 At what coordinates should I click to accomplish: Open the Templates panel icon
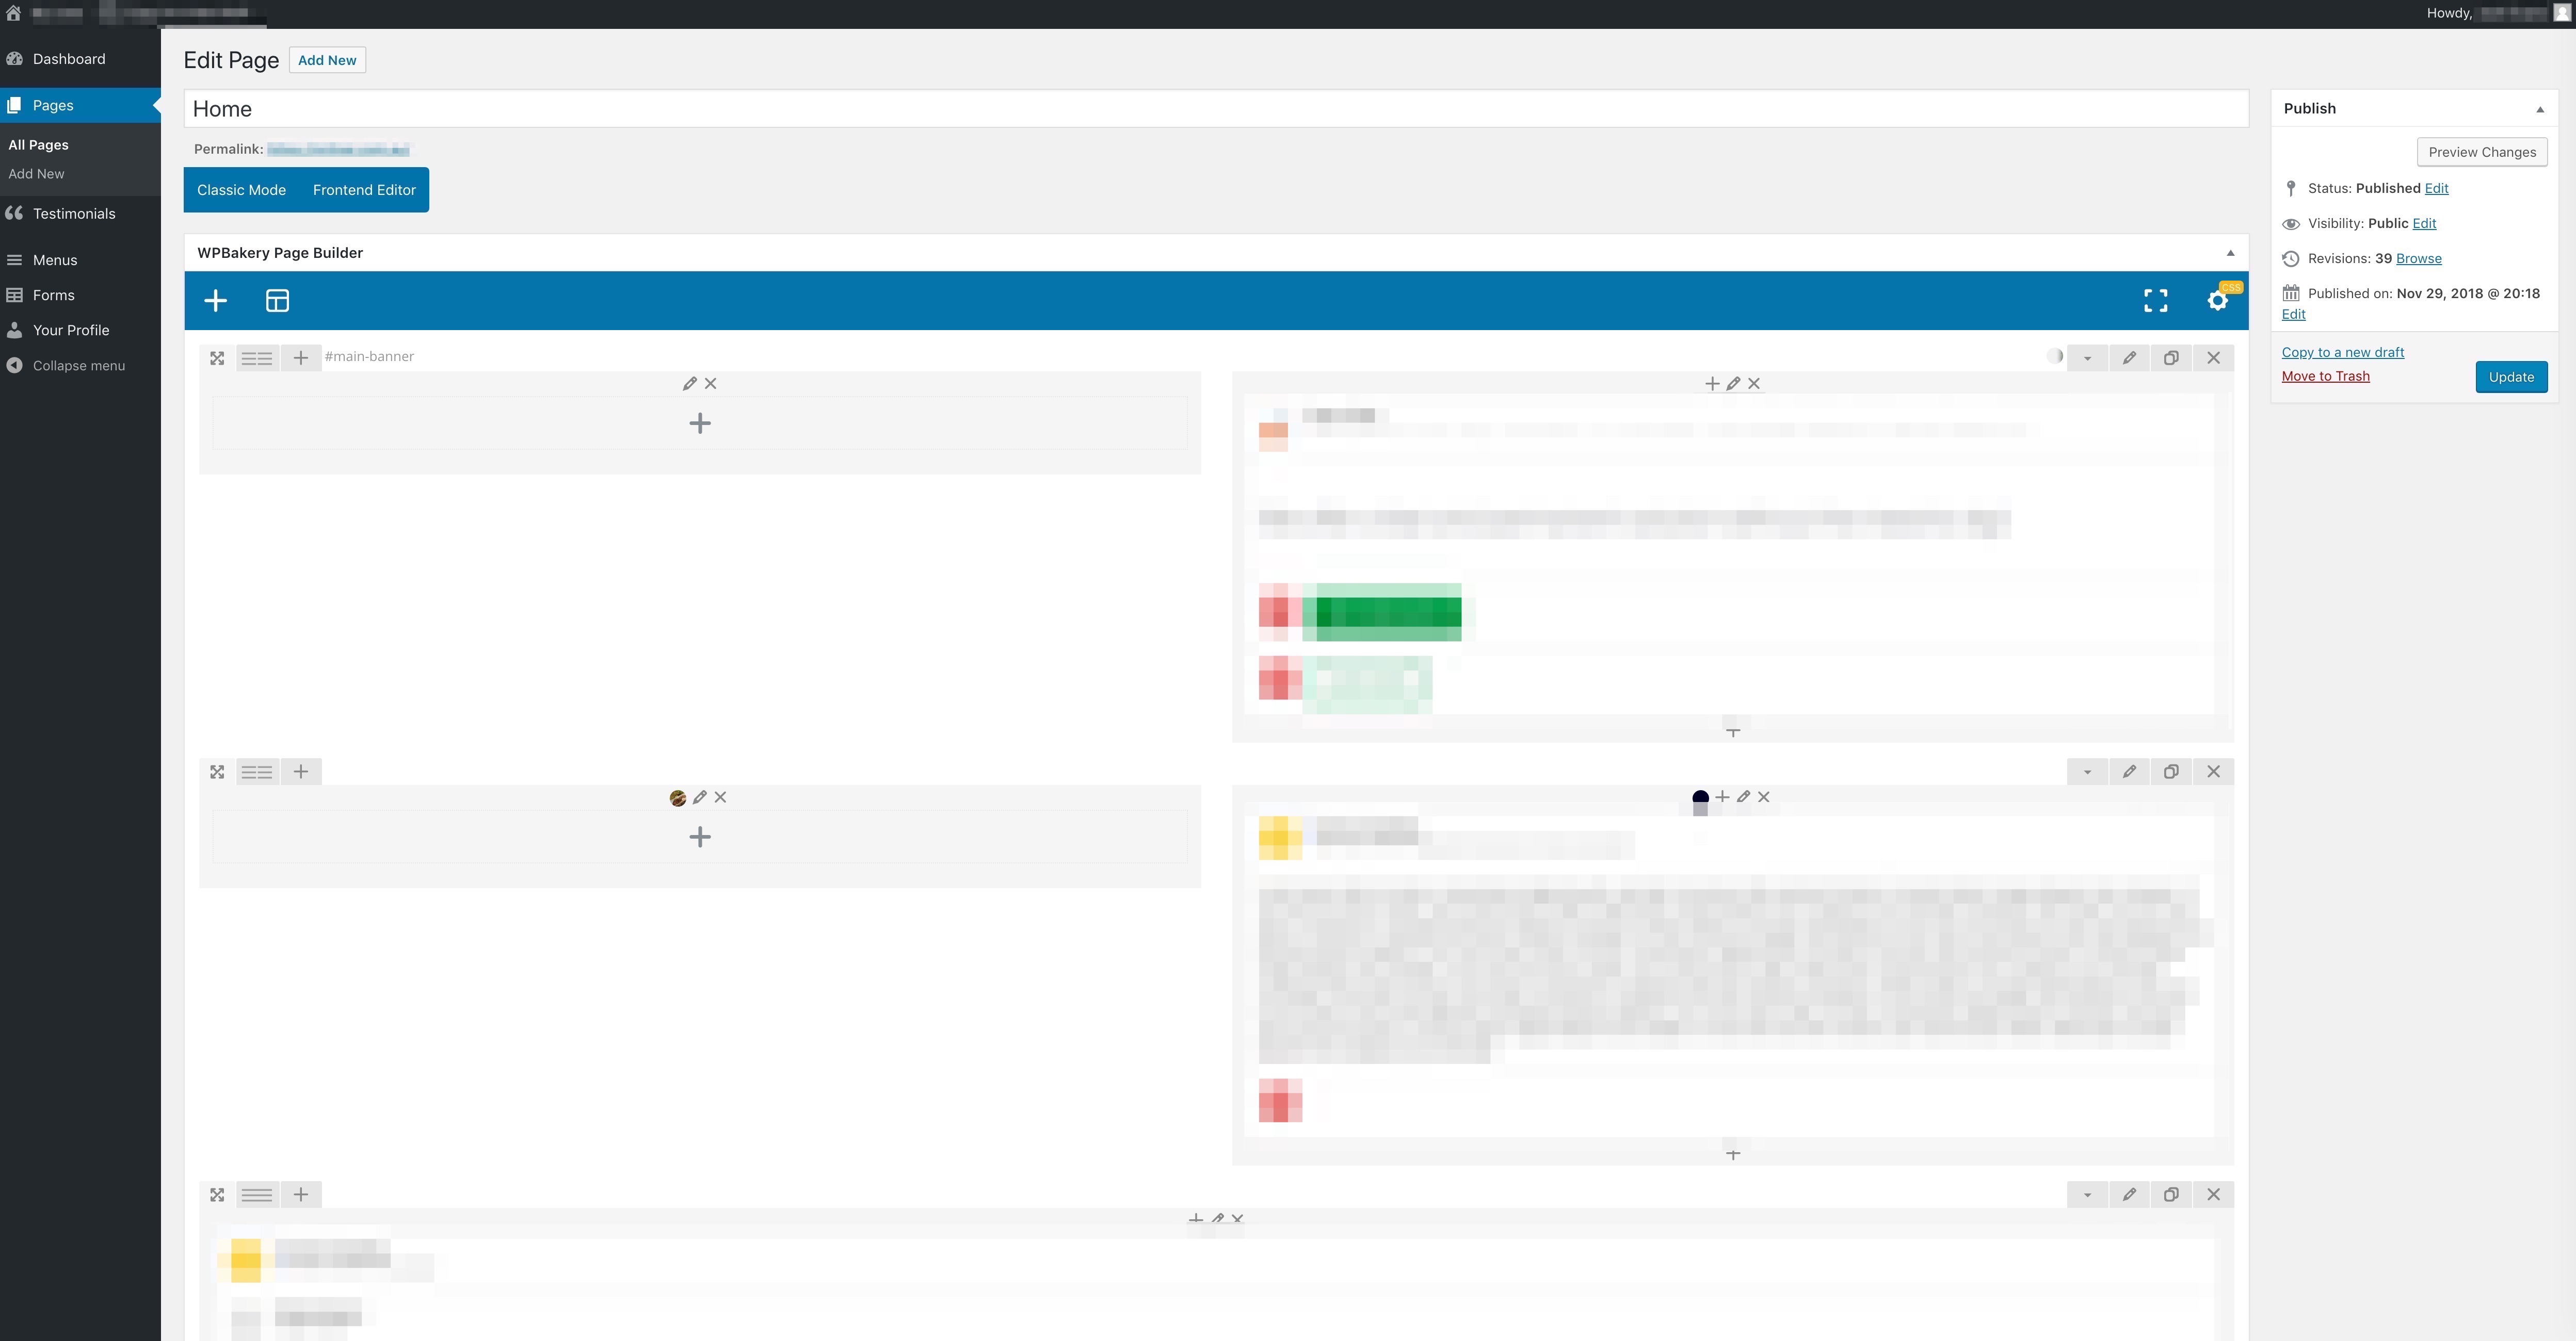[277, 301]
